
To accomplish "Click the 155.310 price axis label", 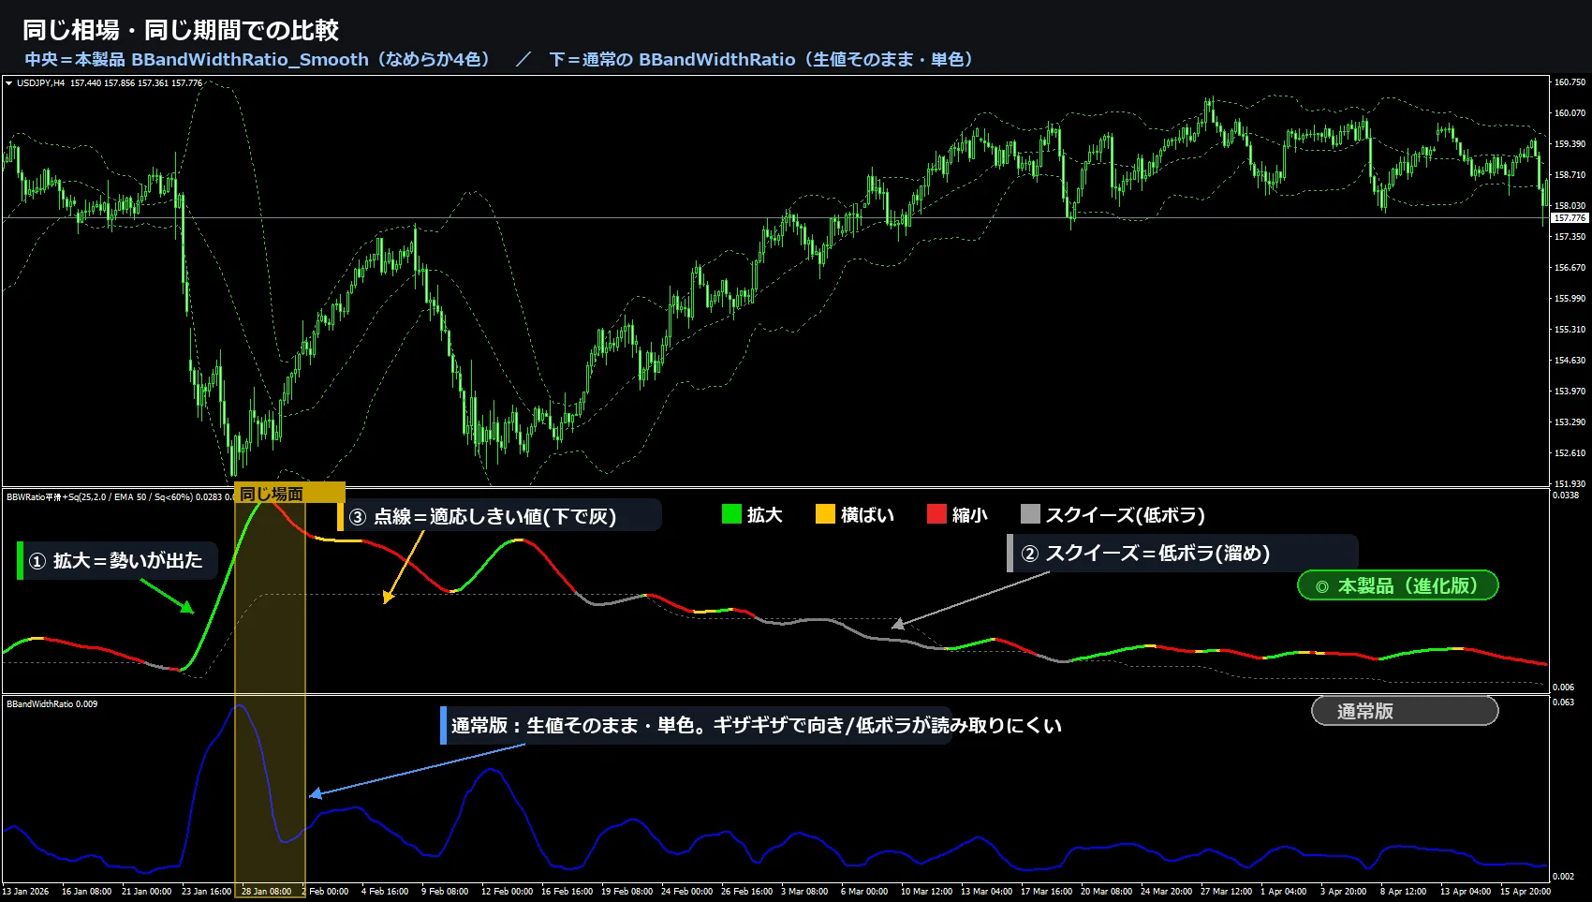I will coord(1570,330).
